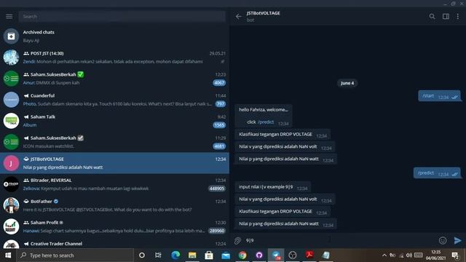
Task: Open the chat three-dot options menu
Action: [x=458, y=16]
